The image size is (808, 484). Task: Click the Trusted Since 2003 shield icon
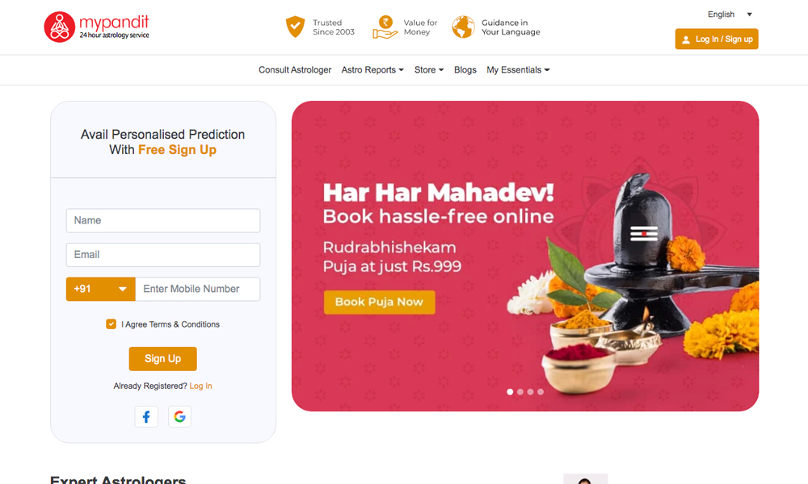295,27
